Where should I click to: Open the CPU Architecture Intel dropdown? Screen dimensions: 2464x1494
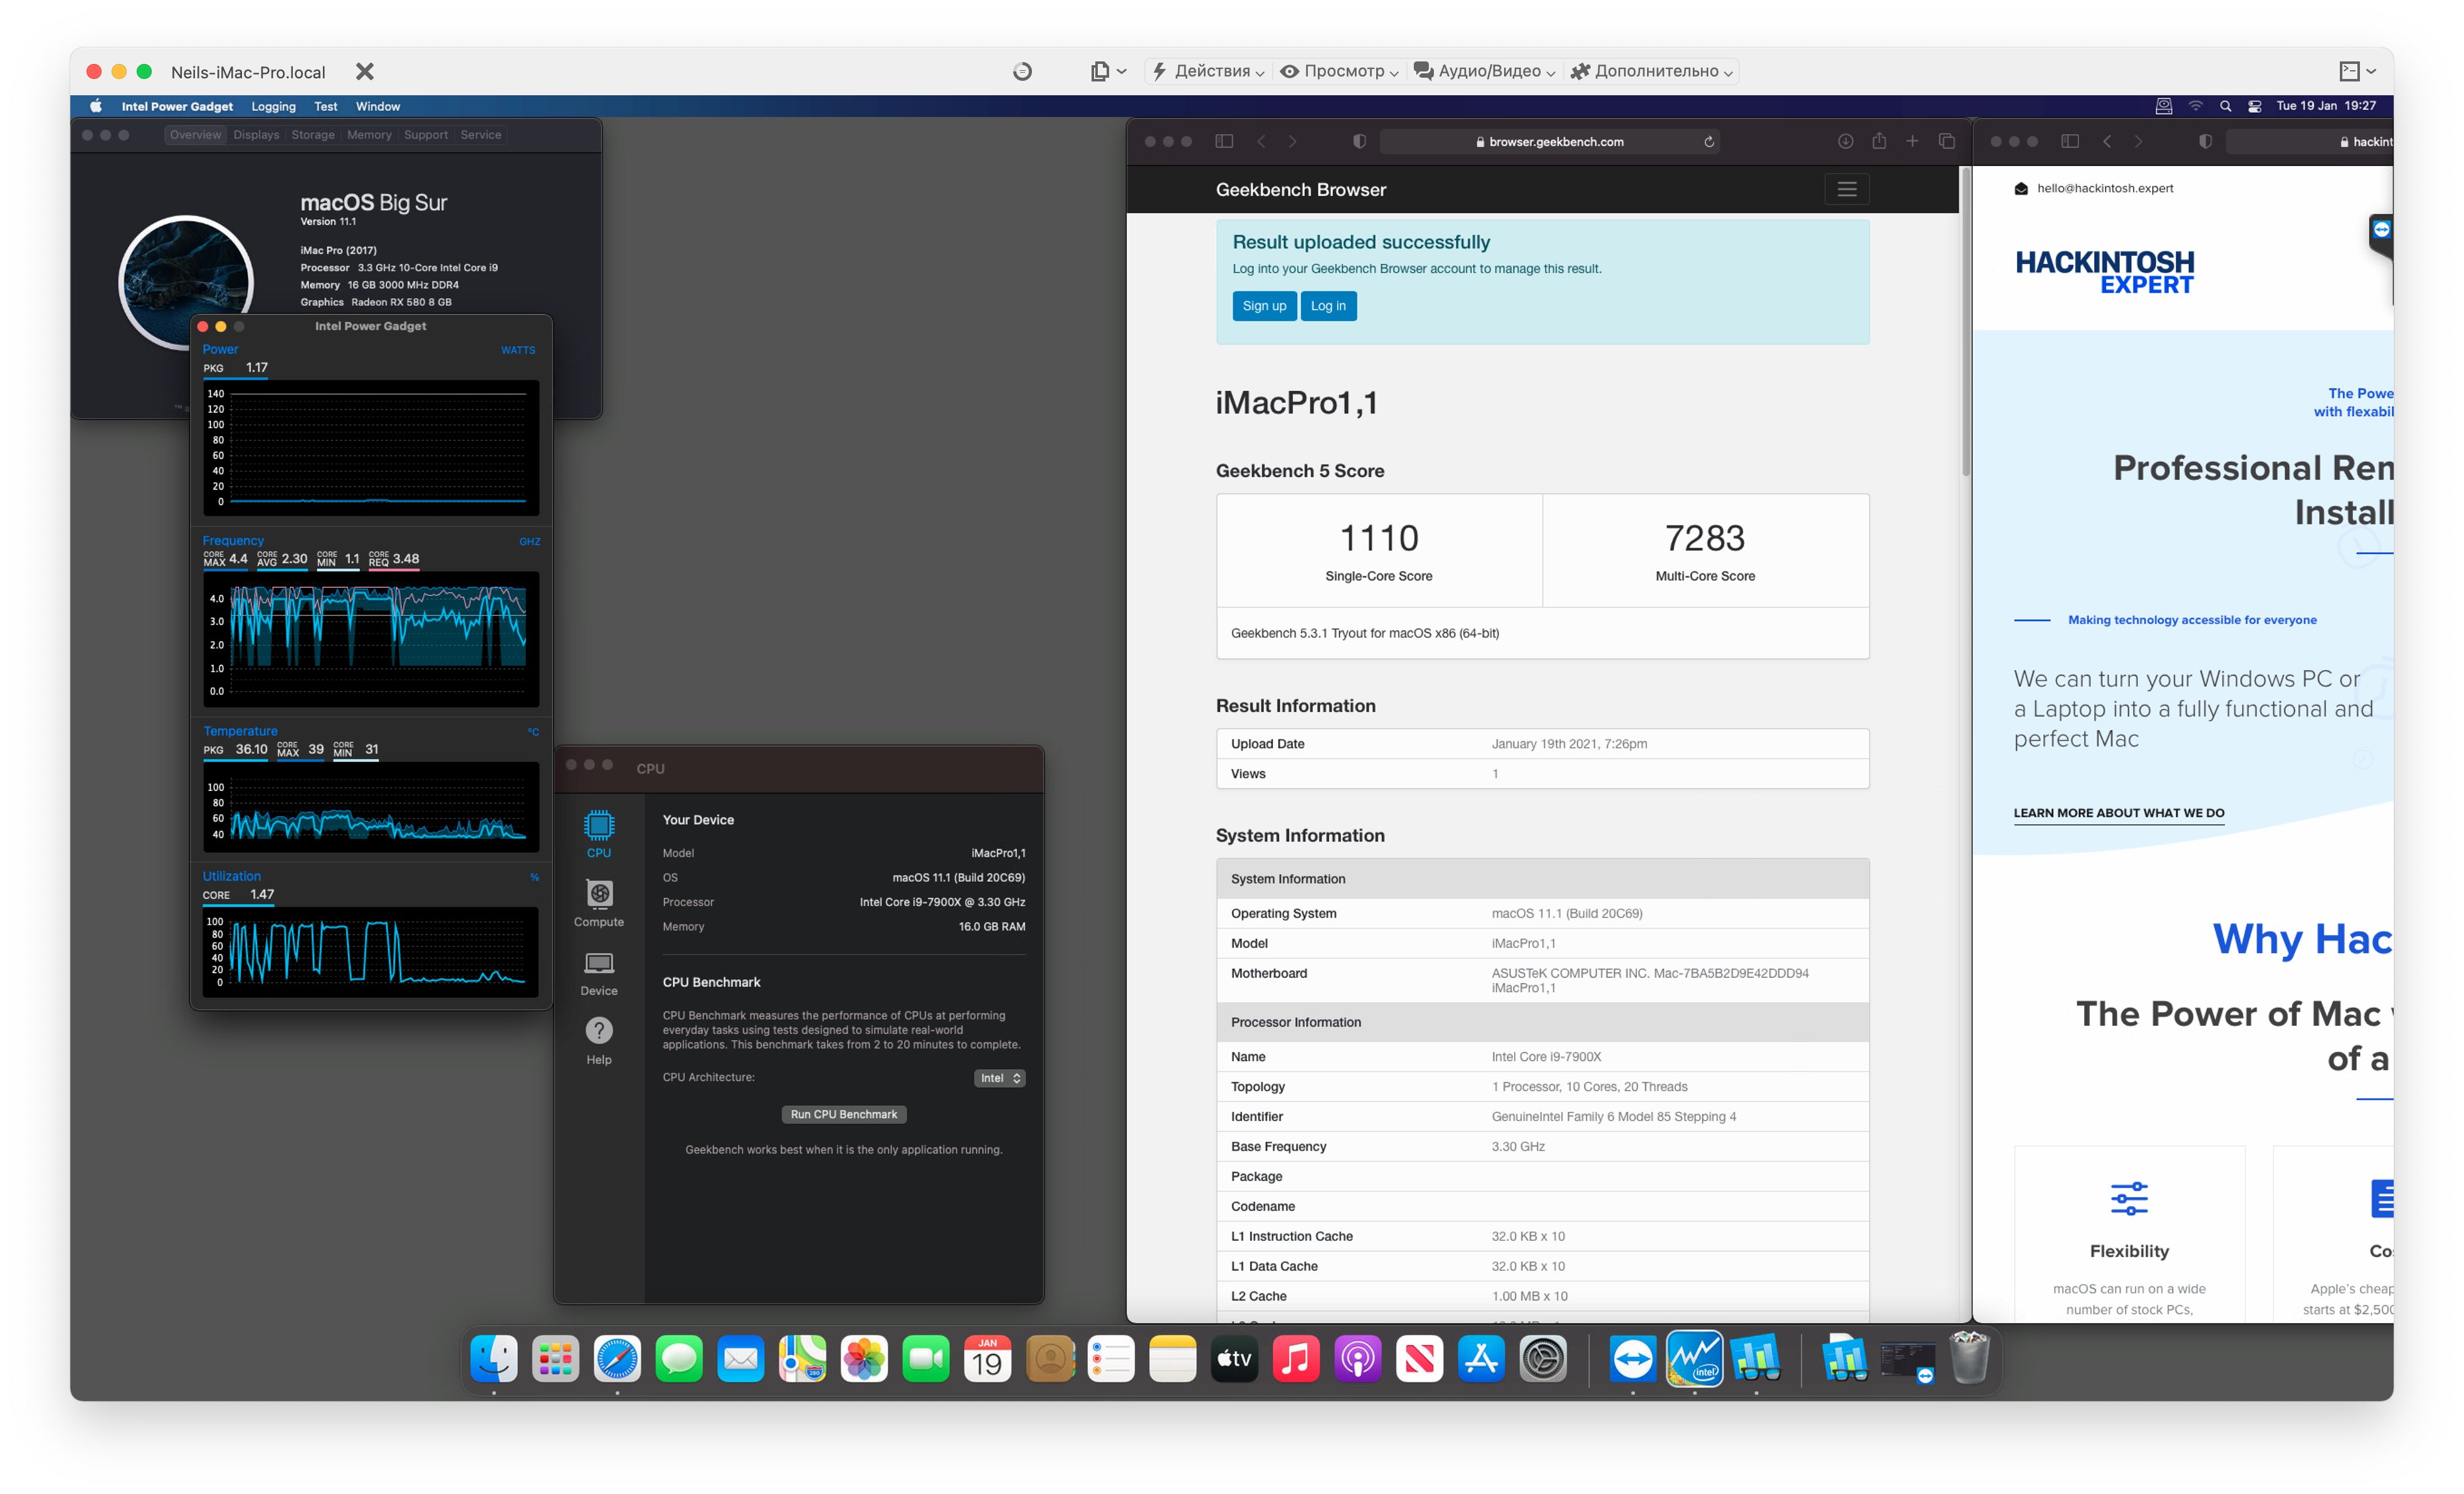click(x=999, y=1077)
